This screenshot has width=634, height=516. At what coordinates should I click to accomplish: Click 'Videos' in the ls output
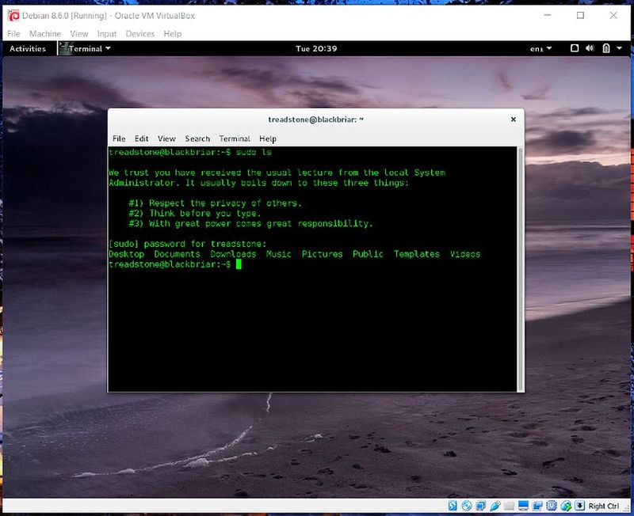[465, 254]
